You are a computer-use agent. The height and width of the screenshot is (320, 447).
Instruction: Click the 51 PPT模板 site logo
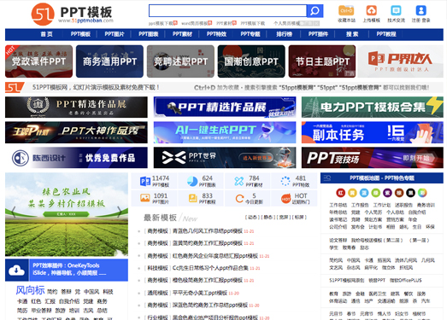pos(73,14)
